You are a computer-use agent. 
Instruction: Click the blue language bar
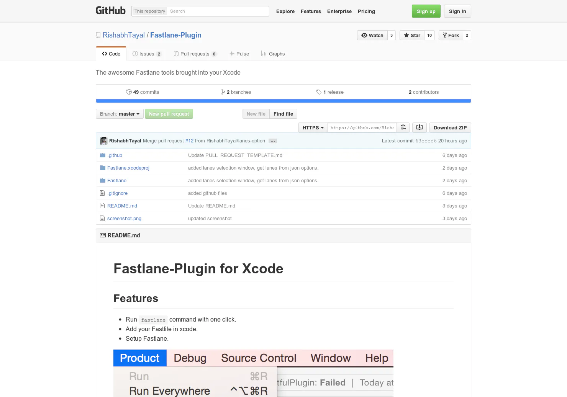coord(283,101)
